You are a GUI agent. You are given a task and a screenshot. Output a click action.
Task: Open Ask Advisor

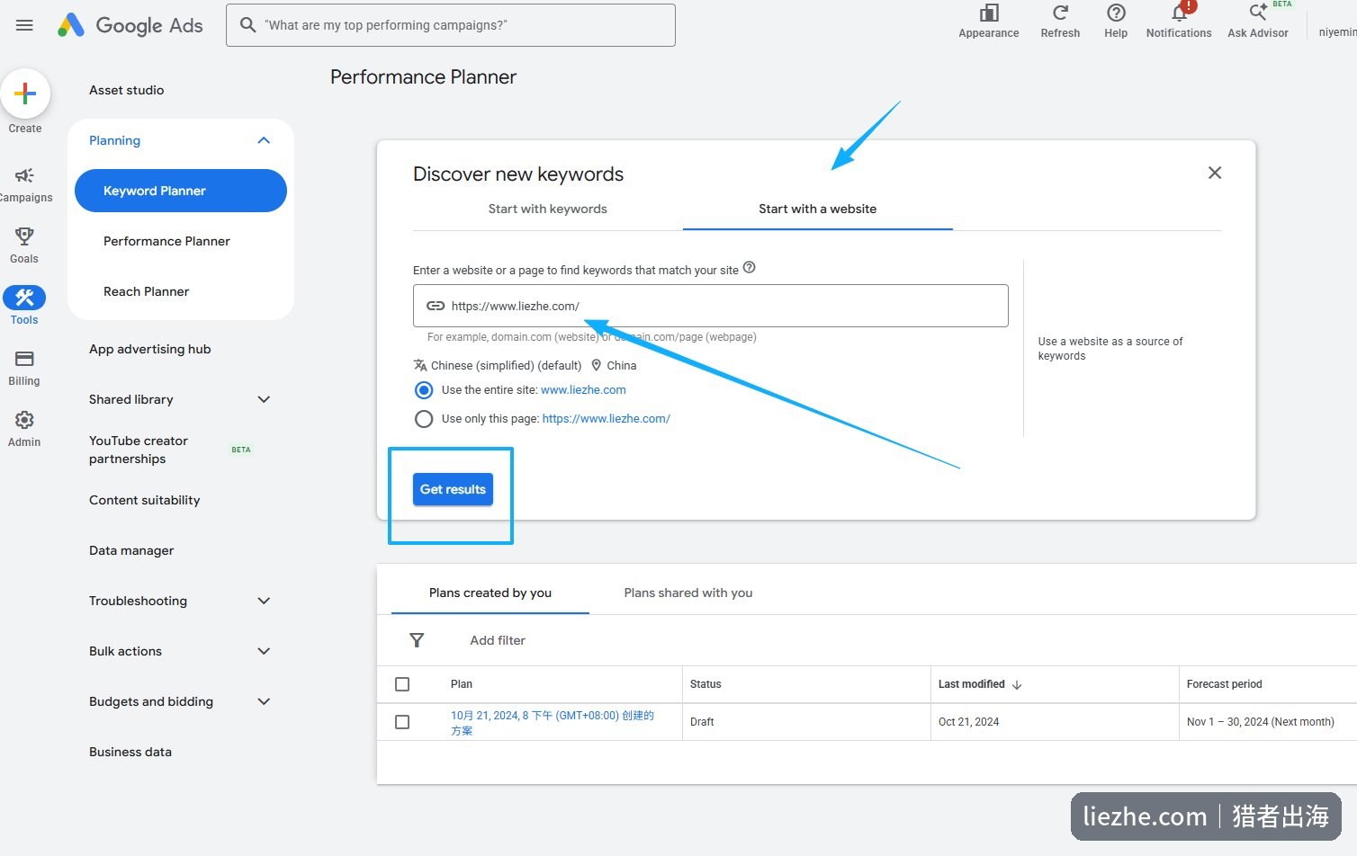pyautogui.click(x=1258, y=22)
